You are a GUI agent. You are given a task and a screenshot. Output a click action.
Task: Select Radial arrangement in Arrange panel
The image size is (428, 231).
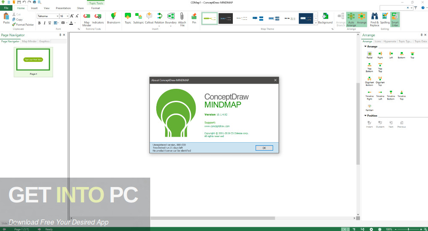coord(369,55)
